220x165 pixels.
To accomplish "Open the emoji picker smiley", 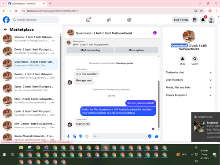I will point(150,136).
